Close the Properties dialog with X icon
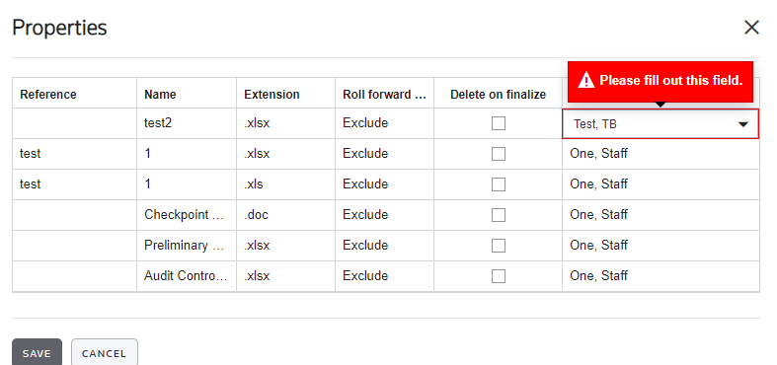The width and height of the screenshot is (777, 365). coord(751,28)
